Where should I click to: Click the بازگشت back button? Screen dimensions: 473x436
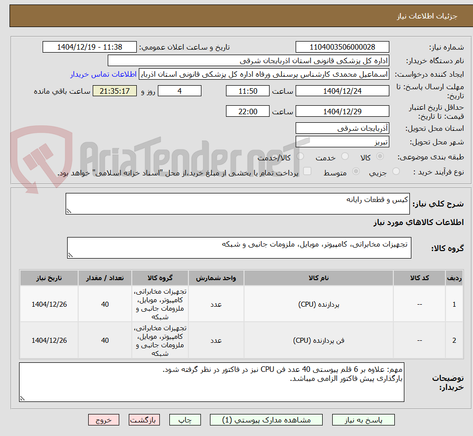(x=144, y=419)
